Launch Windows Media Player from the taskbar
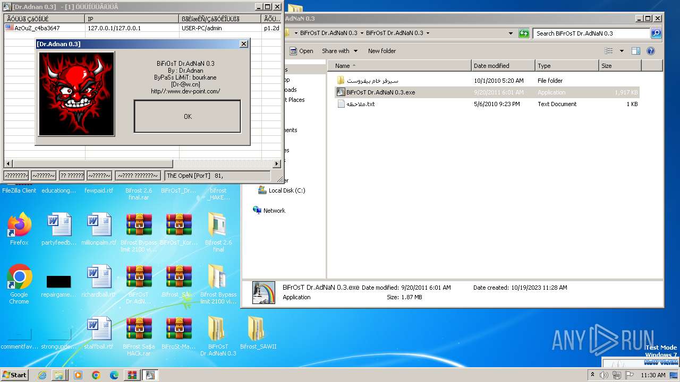 click(x=78, y=375)
